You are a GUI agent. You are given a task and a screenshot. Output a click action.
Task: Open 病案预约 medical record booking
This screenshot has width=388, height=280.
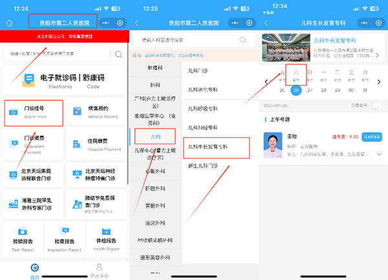click(x=96, y=113)
